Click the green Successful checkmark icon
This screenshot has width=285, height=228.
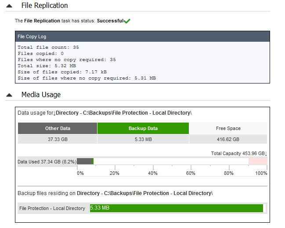127,21
